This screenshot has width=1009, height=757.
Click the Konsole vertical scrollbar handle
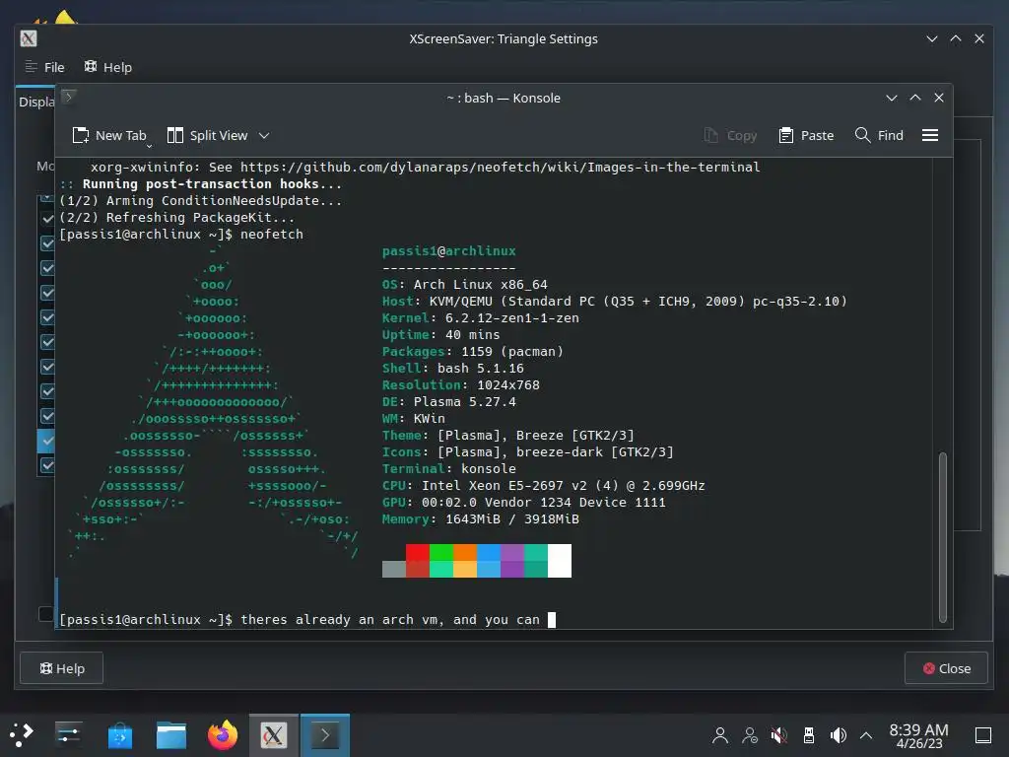943,537
